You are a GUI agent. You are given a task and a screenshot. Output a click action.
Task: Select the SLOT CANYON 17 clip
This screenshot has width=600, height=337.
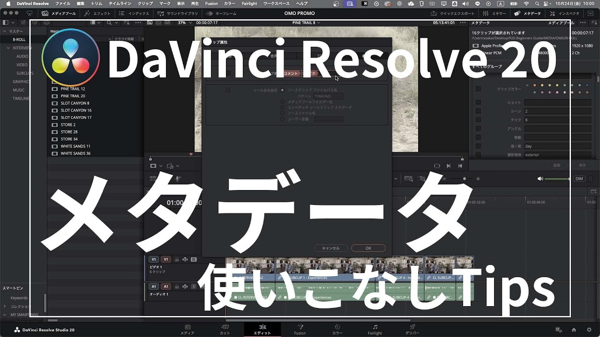pyautogui.click(x=76, y=117)
